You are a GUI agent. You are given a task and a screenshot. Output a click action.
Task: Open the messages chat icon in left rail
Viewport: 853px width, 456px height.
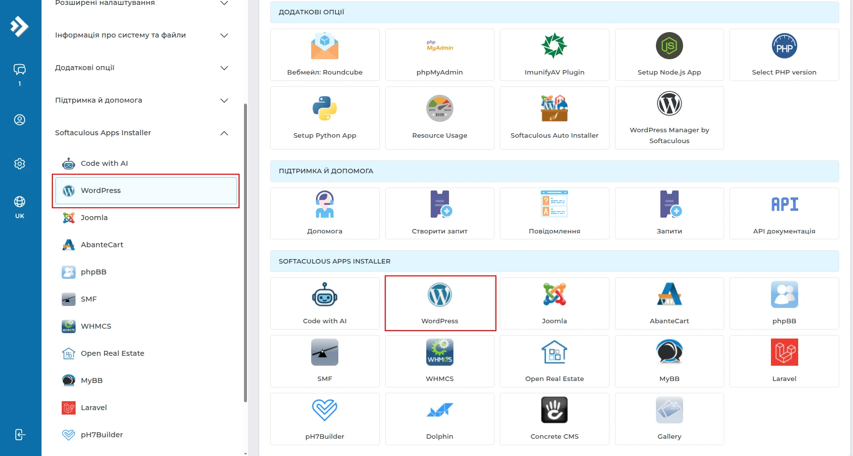tap(20, 70)
